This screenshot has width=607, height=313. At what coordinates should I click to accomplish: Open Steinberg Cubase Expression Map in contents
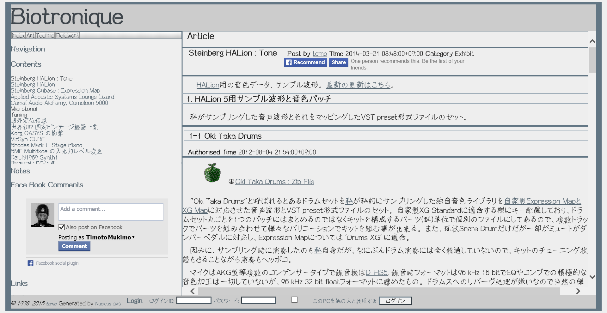click(55, 91)
